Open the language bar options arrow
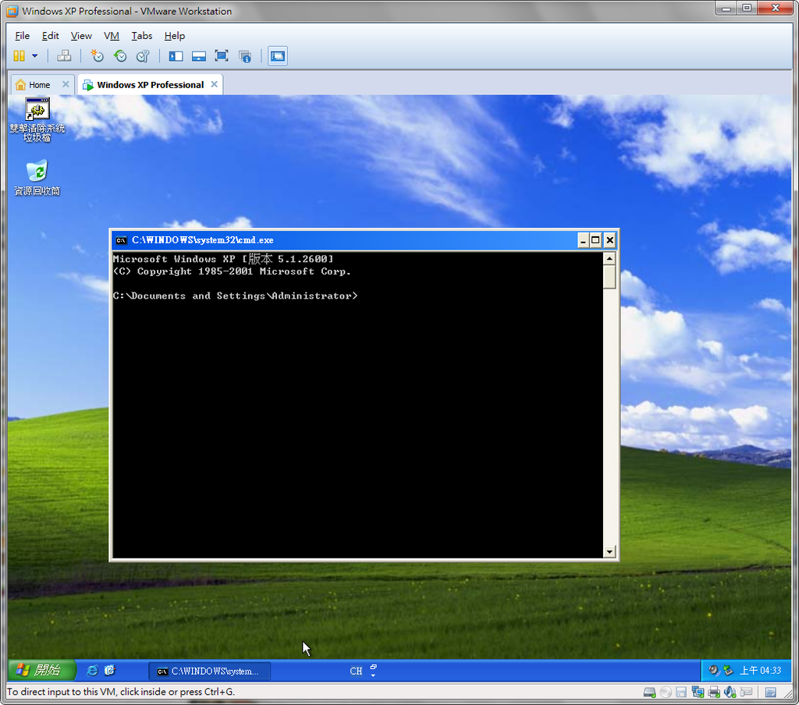799x705 pixels. [x=374, y=675]
